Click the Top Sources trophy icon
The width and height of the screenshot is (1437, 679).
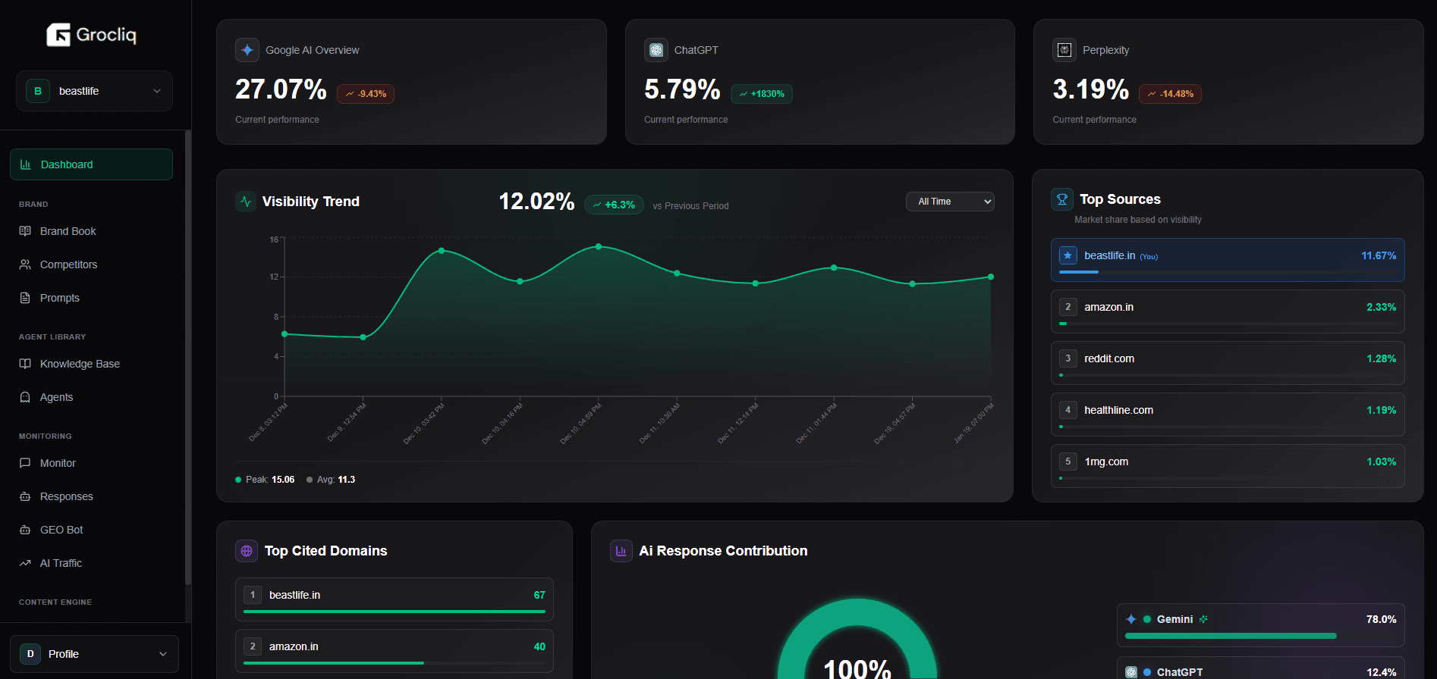pyautogui.click(x=1062, y=199)
